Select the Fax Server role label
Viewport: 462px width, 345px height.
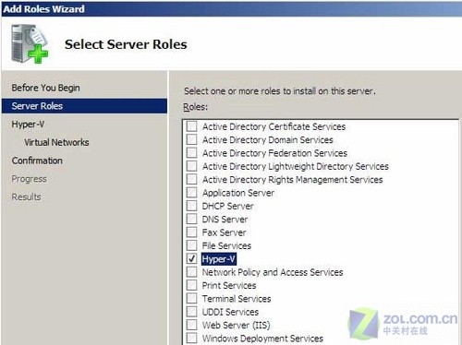coord(224,232)
